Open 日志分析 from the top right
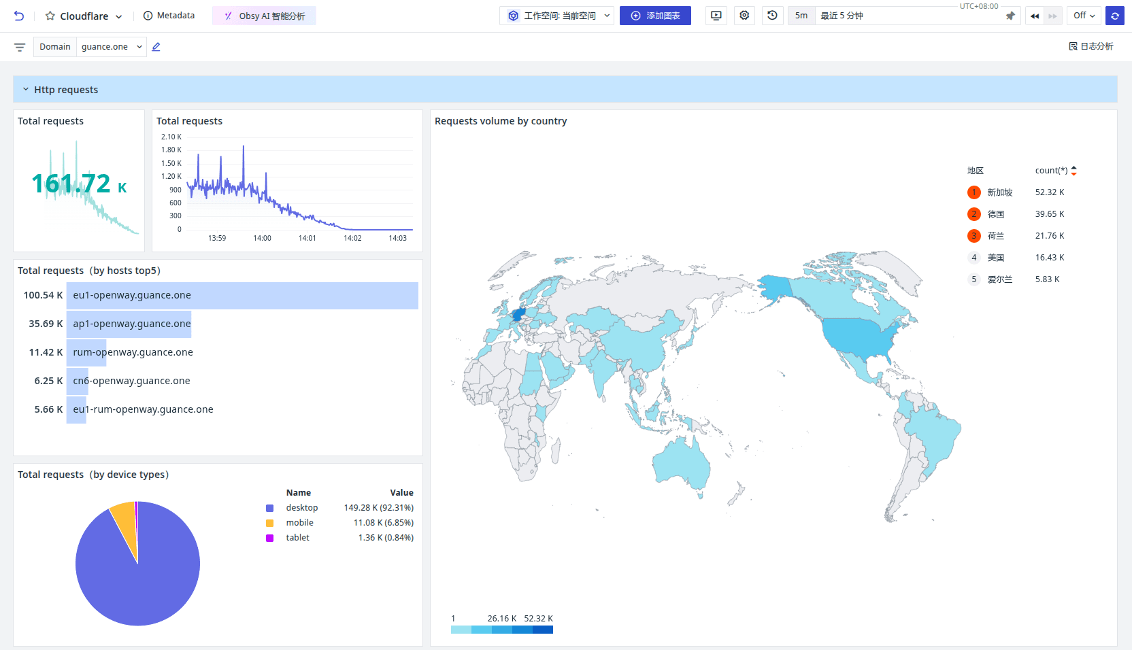Viewport: 1132px width, 650px height. click(x=1091, y=46)
